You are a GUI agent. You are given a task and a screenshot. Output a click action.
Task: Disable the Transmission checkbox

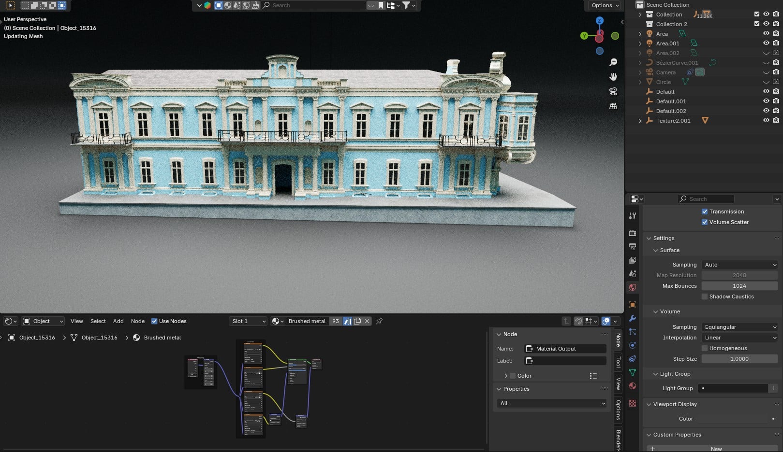[x=705, y=212]
